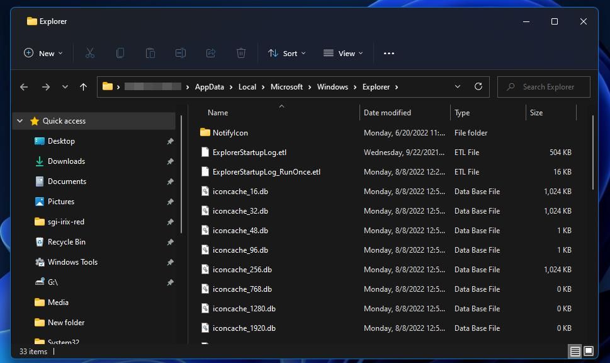610x363 pixels.
Task: Click the Share icon in toolbar
Action: point(210,53)
